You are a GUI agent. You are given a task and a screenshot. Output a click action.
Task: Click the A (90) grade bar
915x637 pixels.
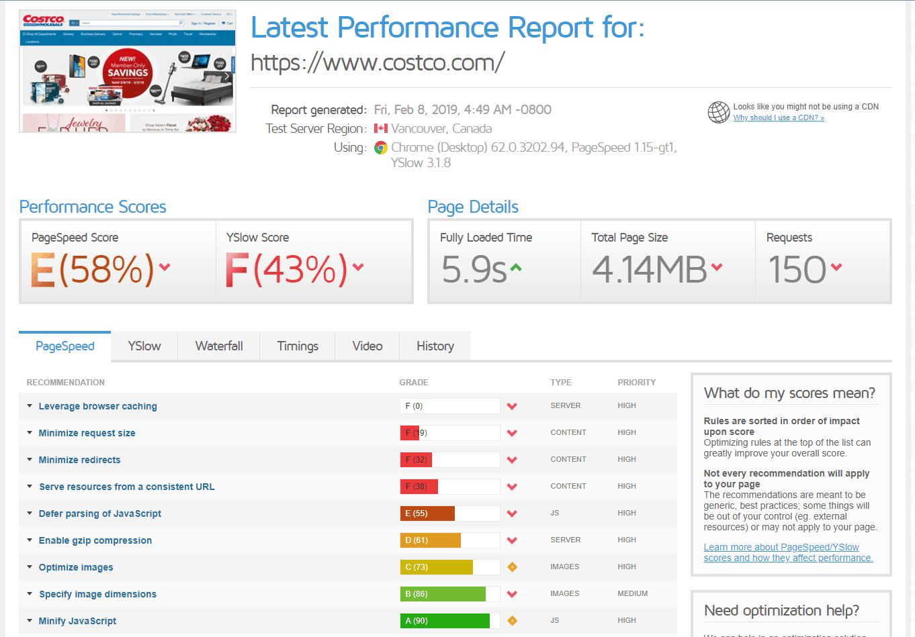pos(450,621)
